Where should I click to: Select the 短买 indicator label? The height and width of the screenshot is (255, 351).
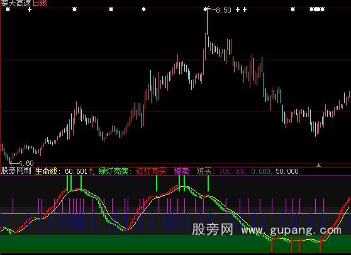tap(206, 171)
